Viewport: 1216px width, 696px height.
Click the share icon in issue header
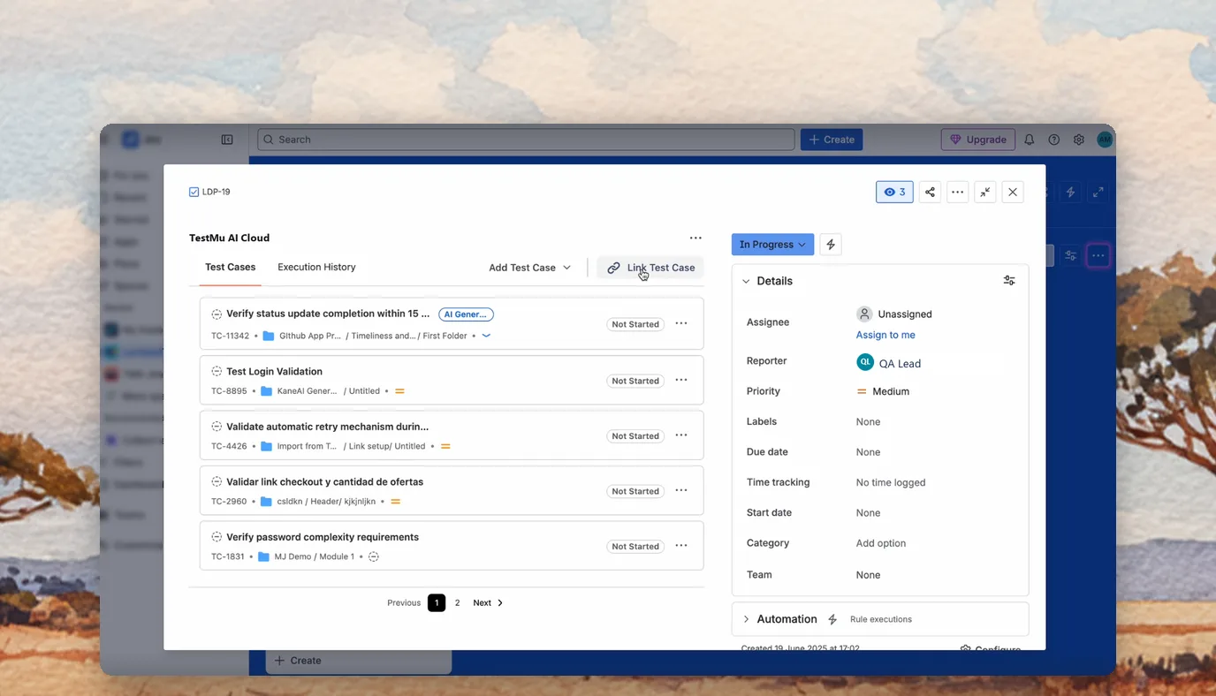click(x=930, y=192)
